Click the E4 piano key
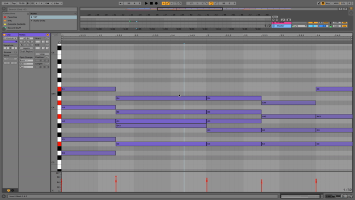This screenshot has width=355, height=200. click(x=59, y=89)
